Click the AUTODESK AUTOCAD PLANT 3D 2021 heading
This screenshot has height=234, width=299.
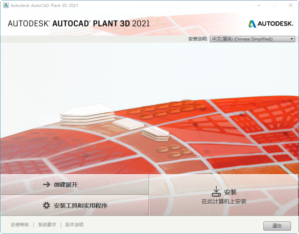pos(79,23)
